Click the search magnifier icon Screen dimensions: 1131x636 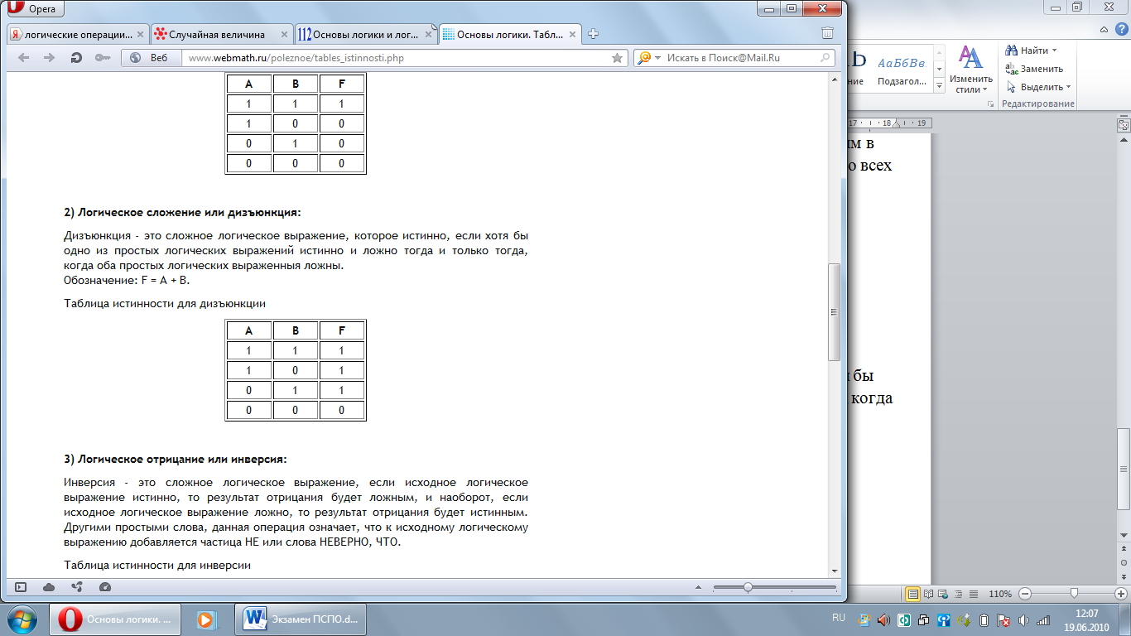825,58
